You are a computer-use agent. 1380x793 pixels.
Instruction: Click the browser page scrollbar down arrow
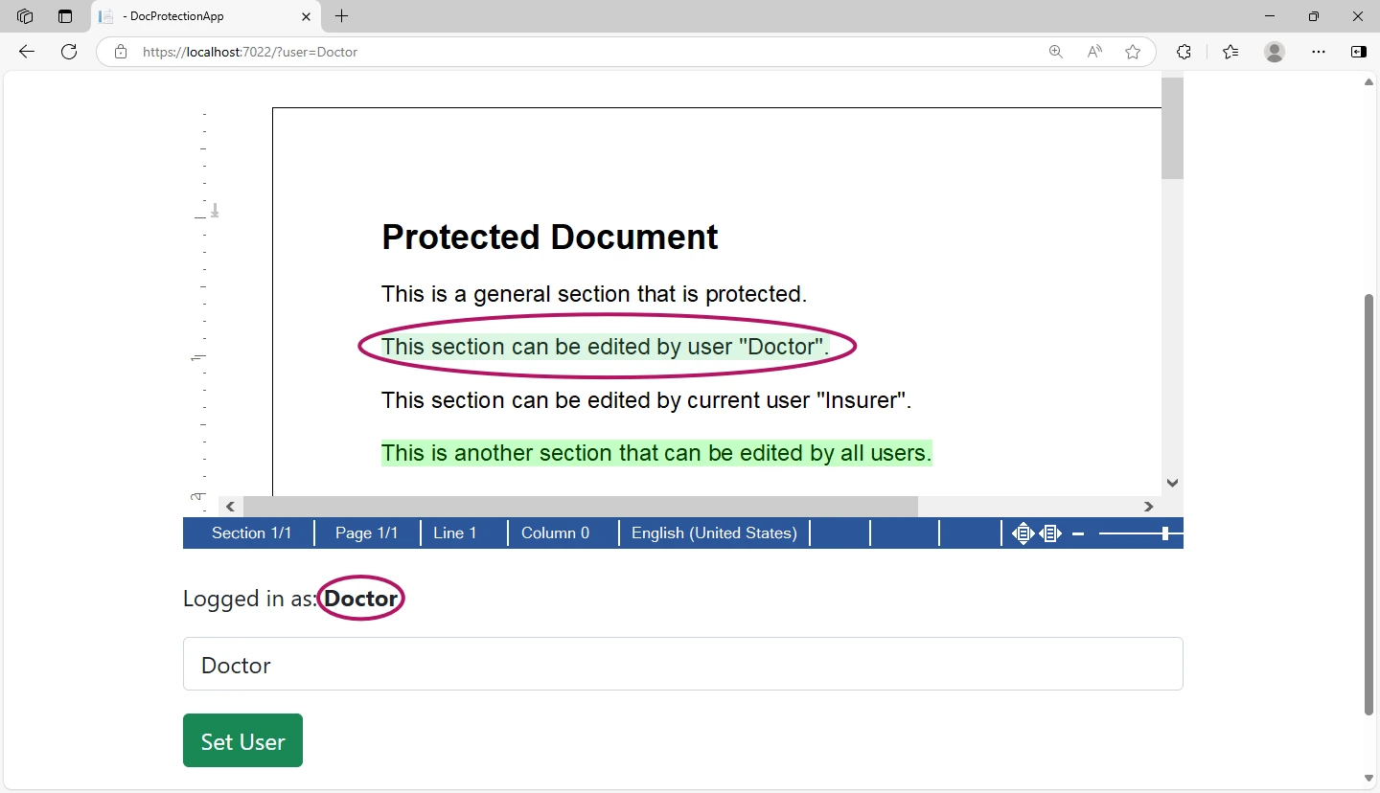tap(1369, 779)
